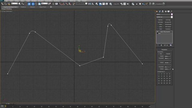Toggle Spinner Snap on the toolbar
Image resolution: width=192 pixels, height=108 pixels.
70,4
